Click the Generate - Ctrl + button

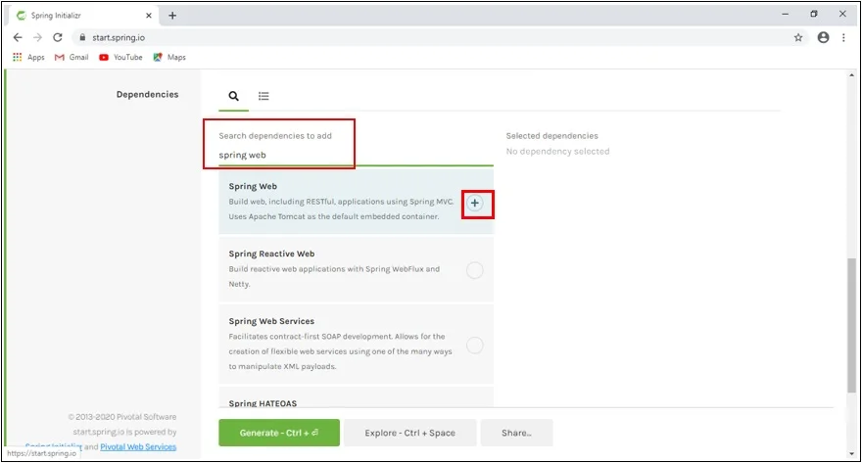point(279,433)
